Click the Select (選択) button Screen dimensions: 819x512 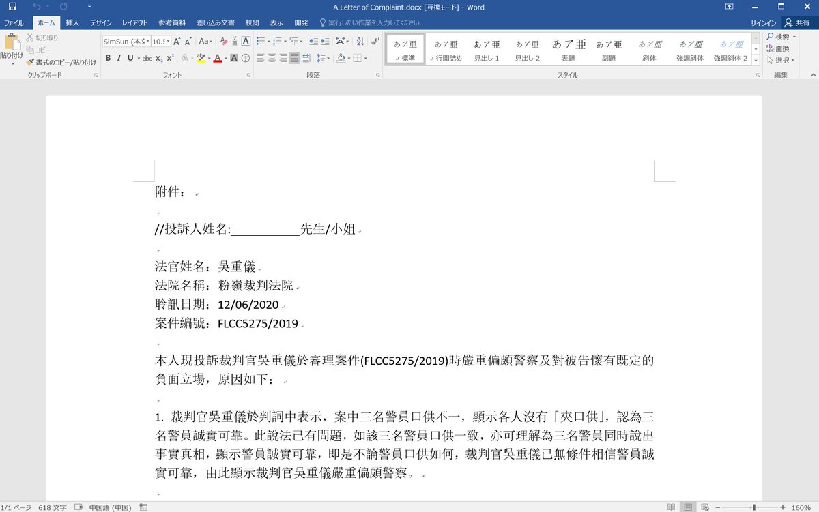pos(781,60)
